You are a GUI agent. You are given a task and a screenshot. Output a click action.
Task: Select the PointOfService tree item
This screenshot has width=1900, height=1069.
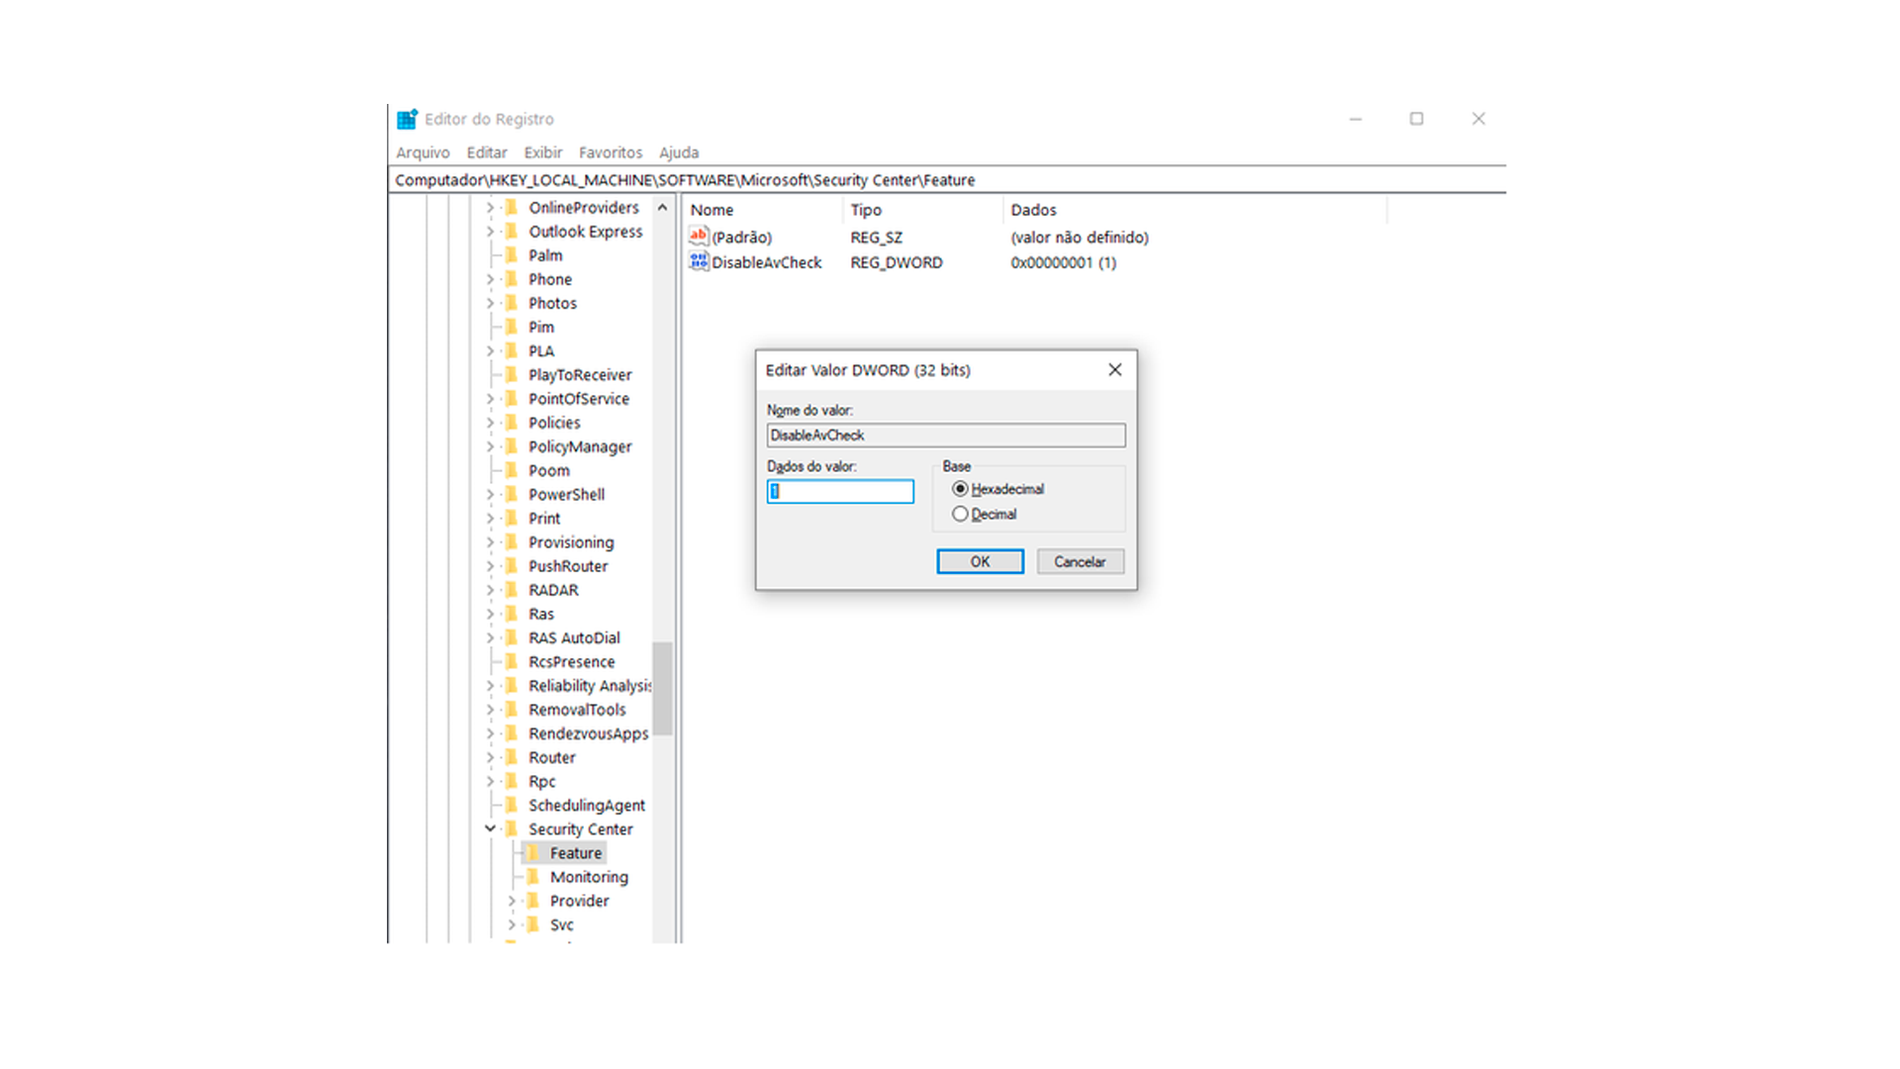pos(578,399)
